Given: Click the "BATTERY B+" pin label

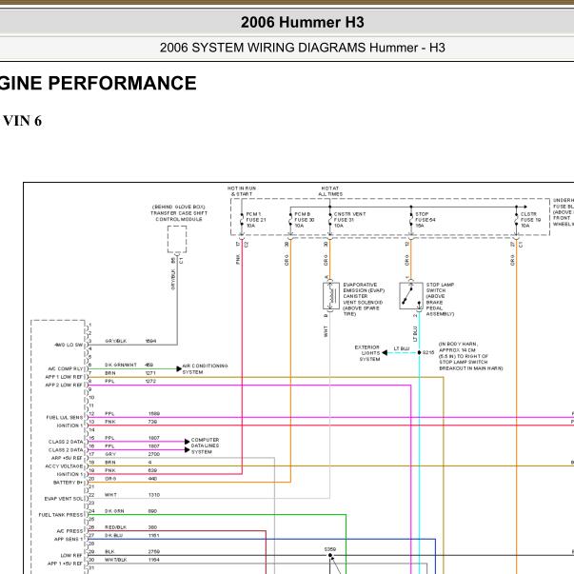Looking at the screenshot, I should click(69, 483).
